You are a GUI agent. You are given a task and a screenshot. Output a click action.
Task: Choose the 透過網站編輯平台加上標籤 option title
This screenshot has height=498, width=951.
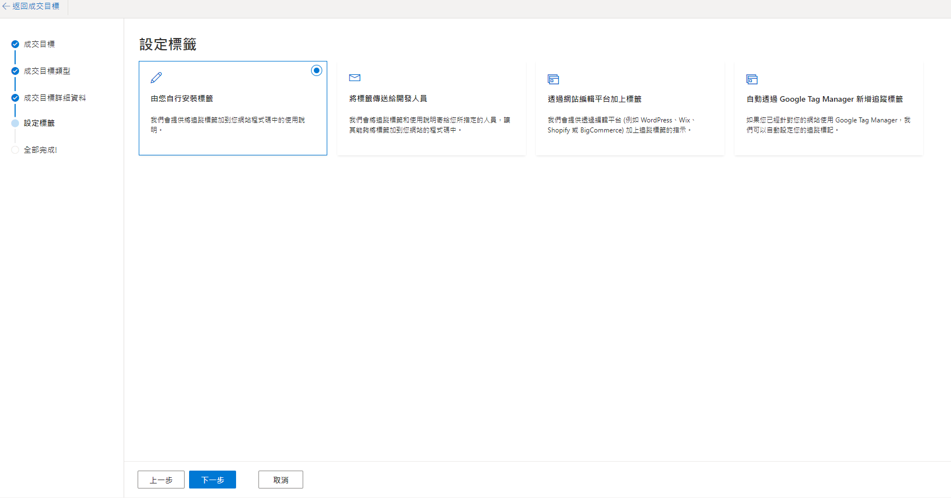[595, 99]
